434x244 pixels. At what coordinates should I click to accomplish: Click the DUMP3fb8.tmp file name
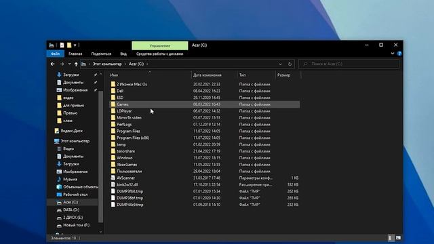point(130,191)
